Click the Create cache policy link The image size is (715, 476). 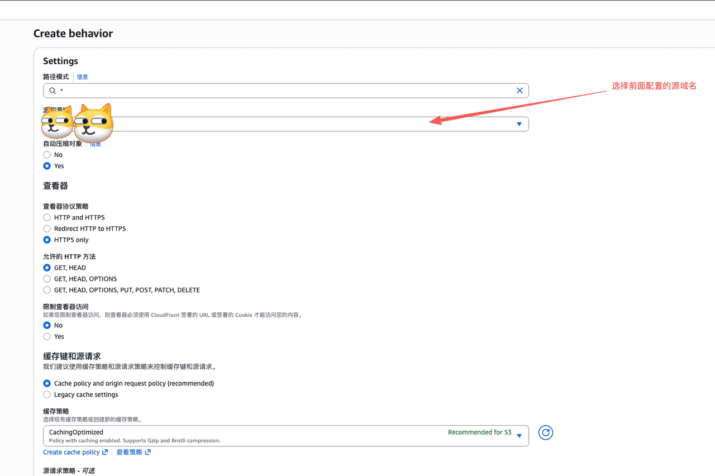tap(71, 452)
